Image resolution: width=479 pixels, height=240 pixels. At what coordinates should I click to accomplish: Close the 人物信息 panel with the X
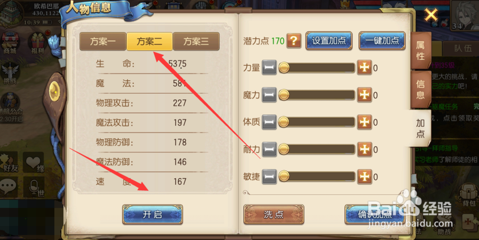[x=431, y=15]
